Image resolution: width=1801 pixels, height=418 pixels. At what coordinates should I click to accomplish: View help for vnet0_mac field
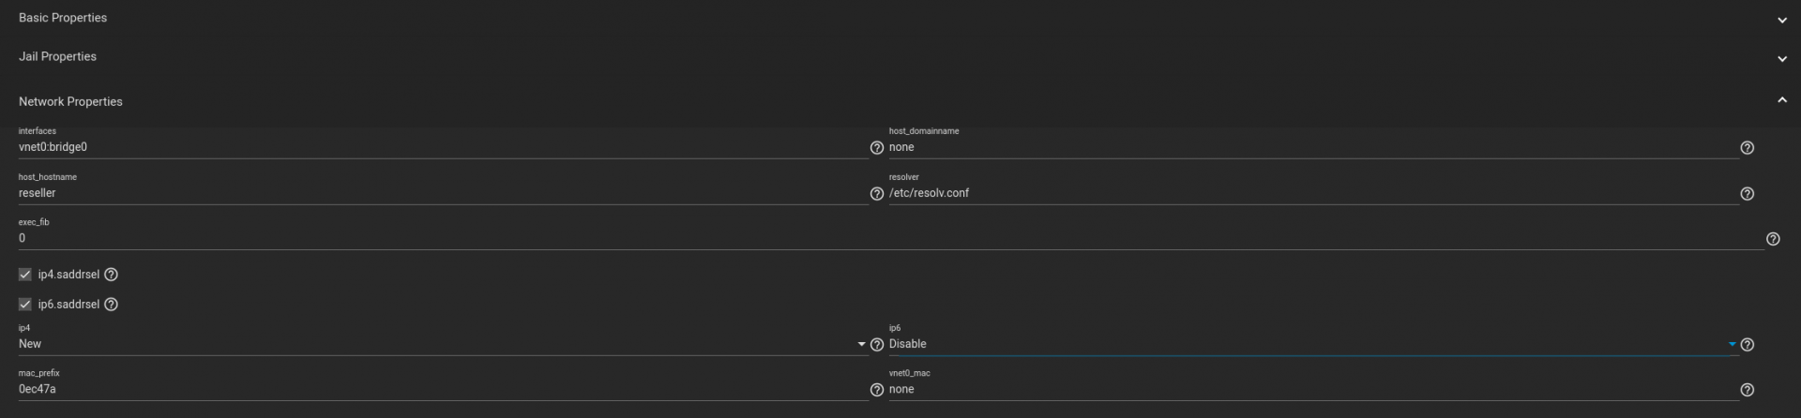tap(1747, 390)
